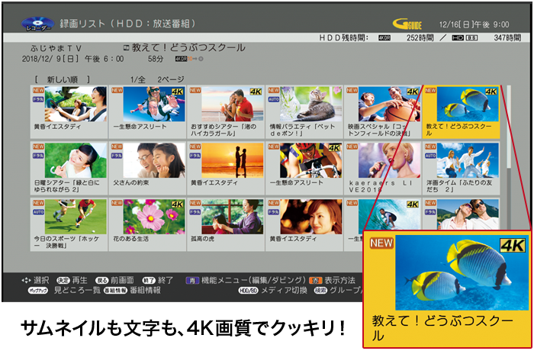Viewport: 534px width, 351px height.
Task: Click the ドラマ badge on 日曜シアター 緑と白に
Action: [x=38, y=156]
